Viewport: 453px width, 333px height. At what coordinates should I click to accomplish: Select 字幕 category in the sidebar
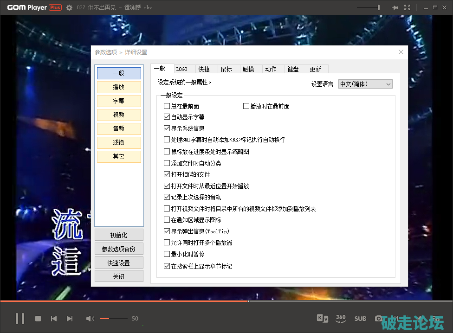click(119, 101)
